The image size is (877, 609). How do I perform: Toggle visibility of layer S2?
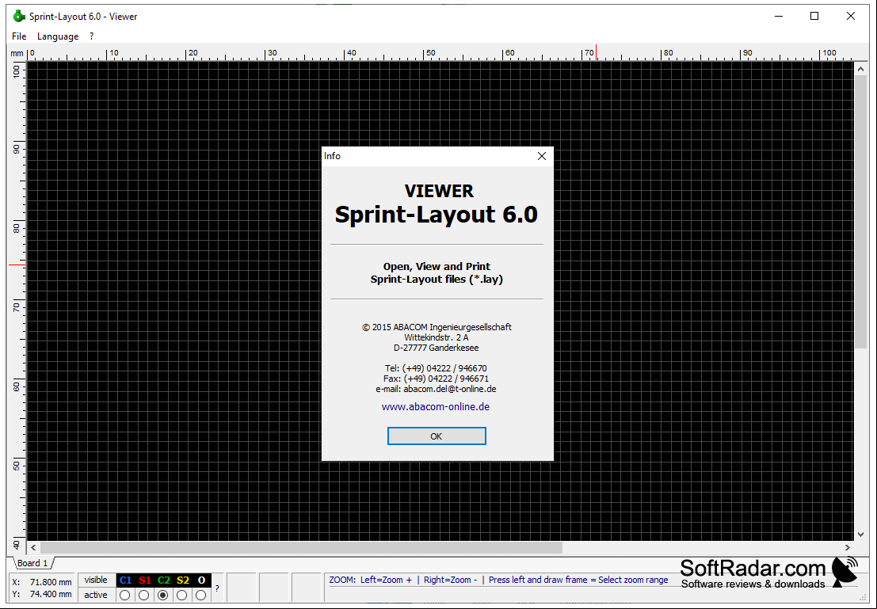pos(183,580)
